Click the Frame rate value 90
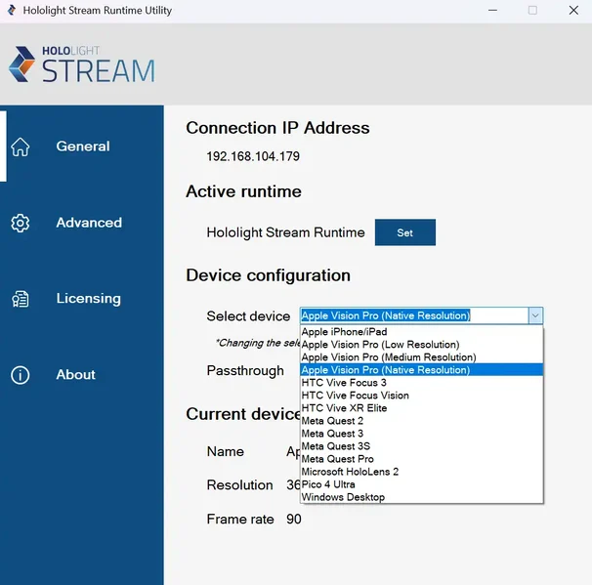The height and width of the screenshot is (585, 592). click(294, 520)
